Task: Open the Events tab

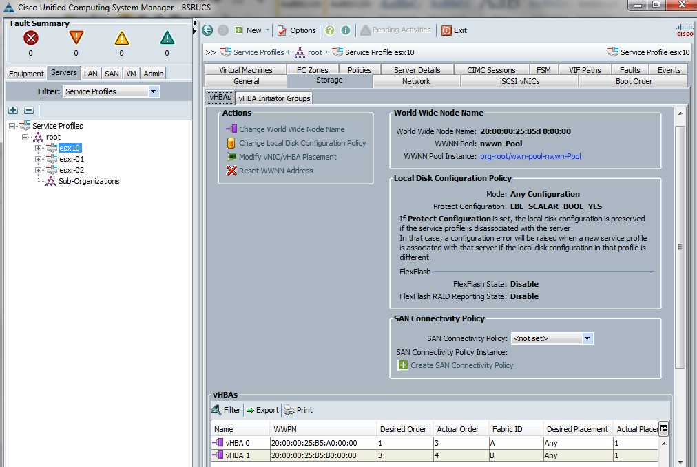Action: [669, 69]
